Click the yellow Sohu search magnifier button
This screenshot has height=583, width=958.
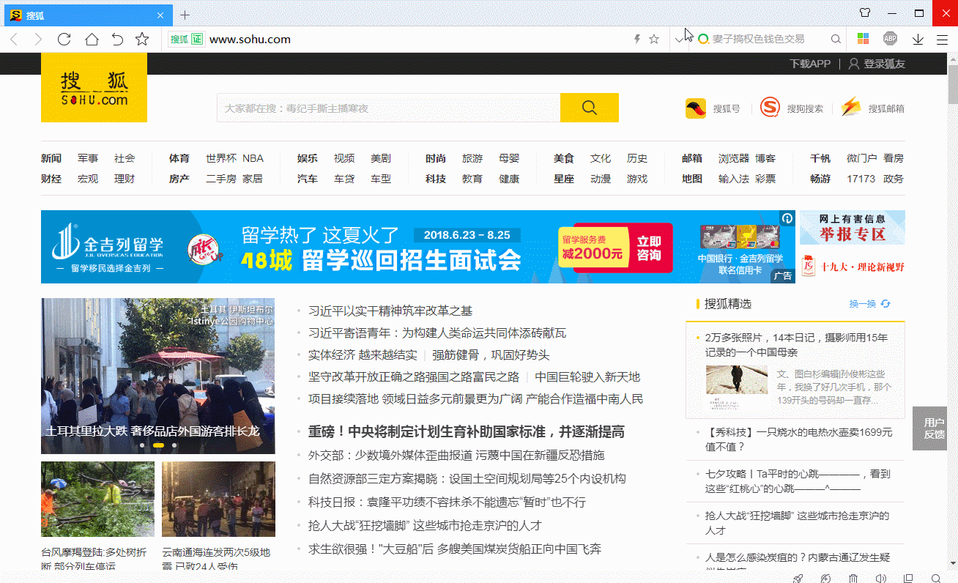tap(589, 108)
